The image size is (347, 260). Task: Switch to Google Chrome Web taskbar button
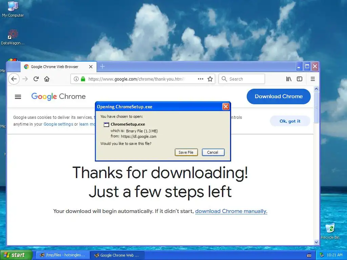pos(117,255)
